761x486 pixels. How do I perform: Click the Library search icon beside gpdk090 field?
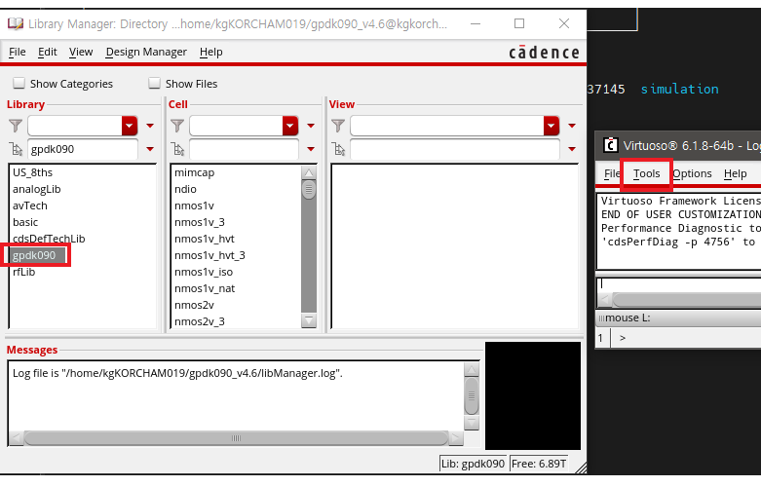pyautogui.click(x=16, y=149)
